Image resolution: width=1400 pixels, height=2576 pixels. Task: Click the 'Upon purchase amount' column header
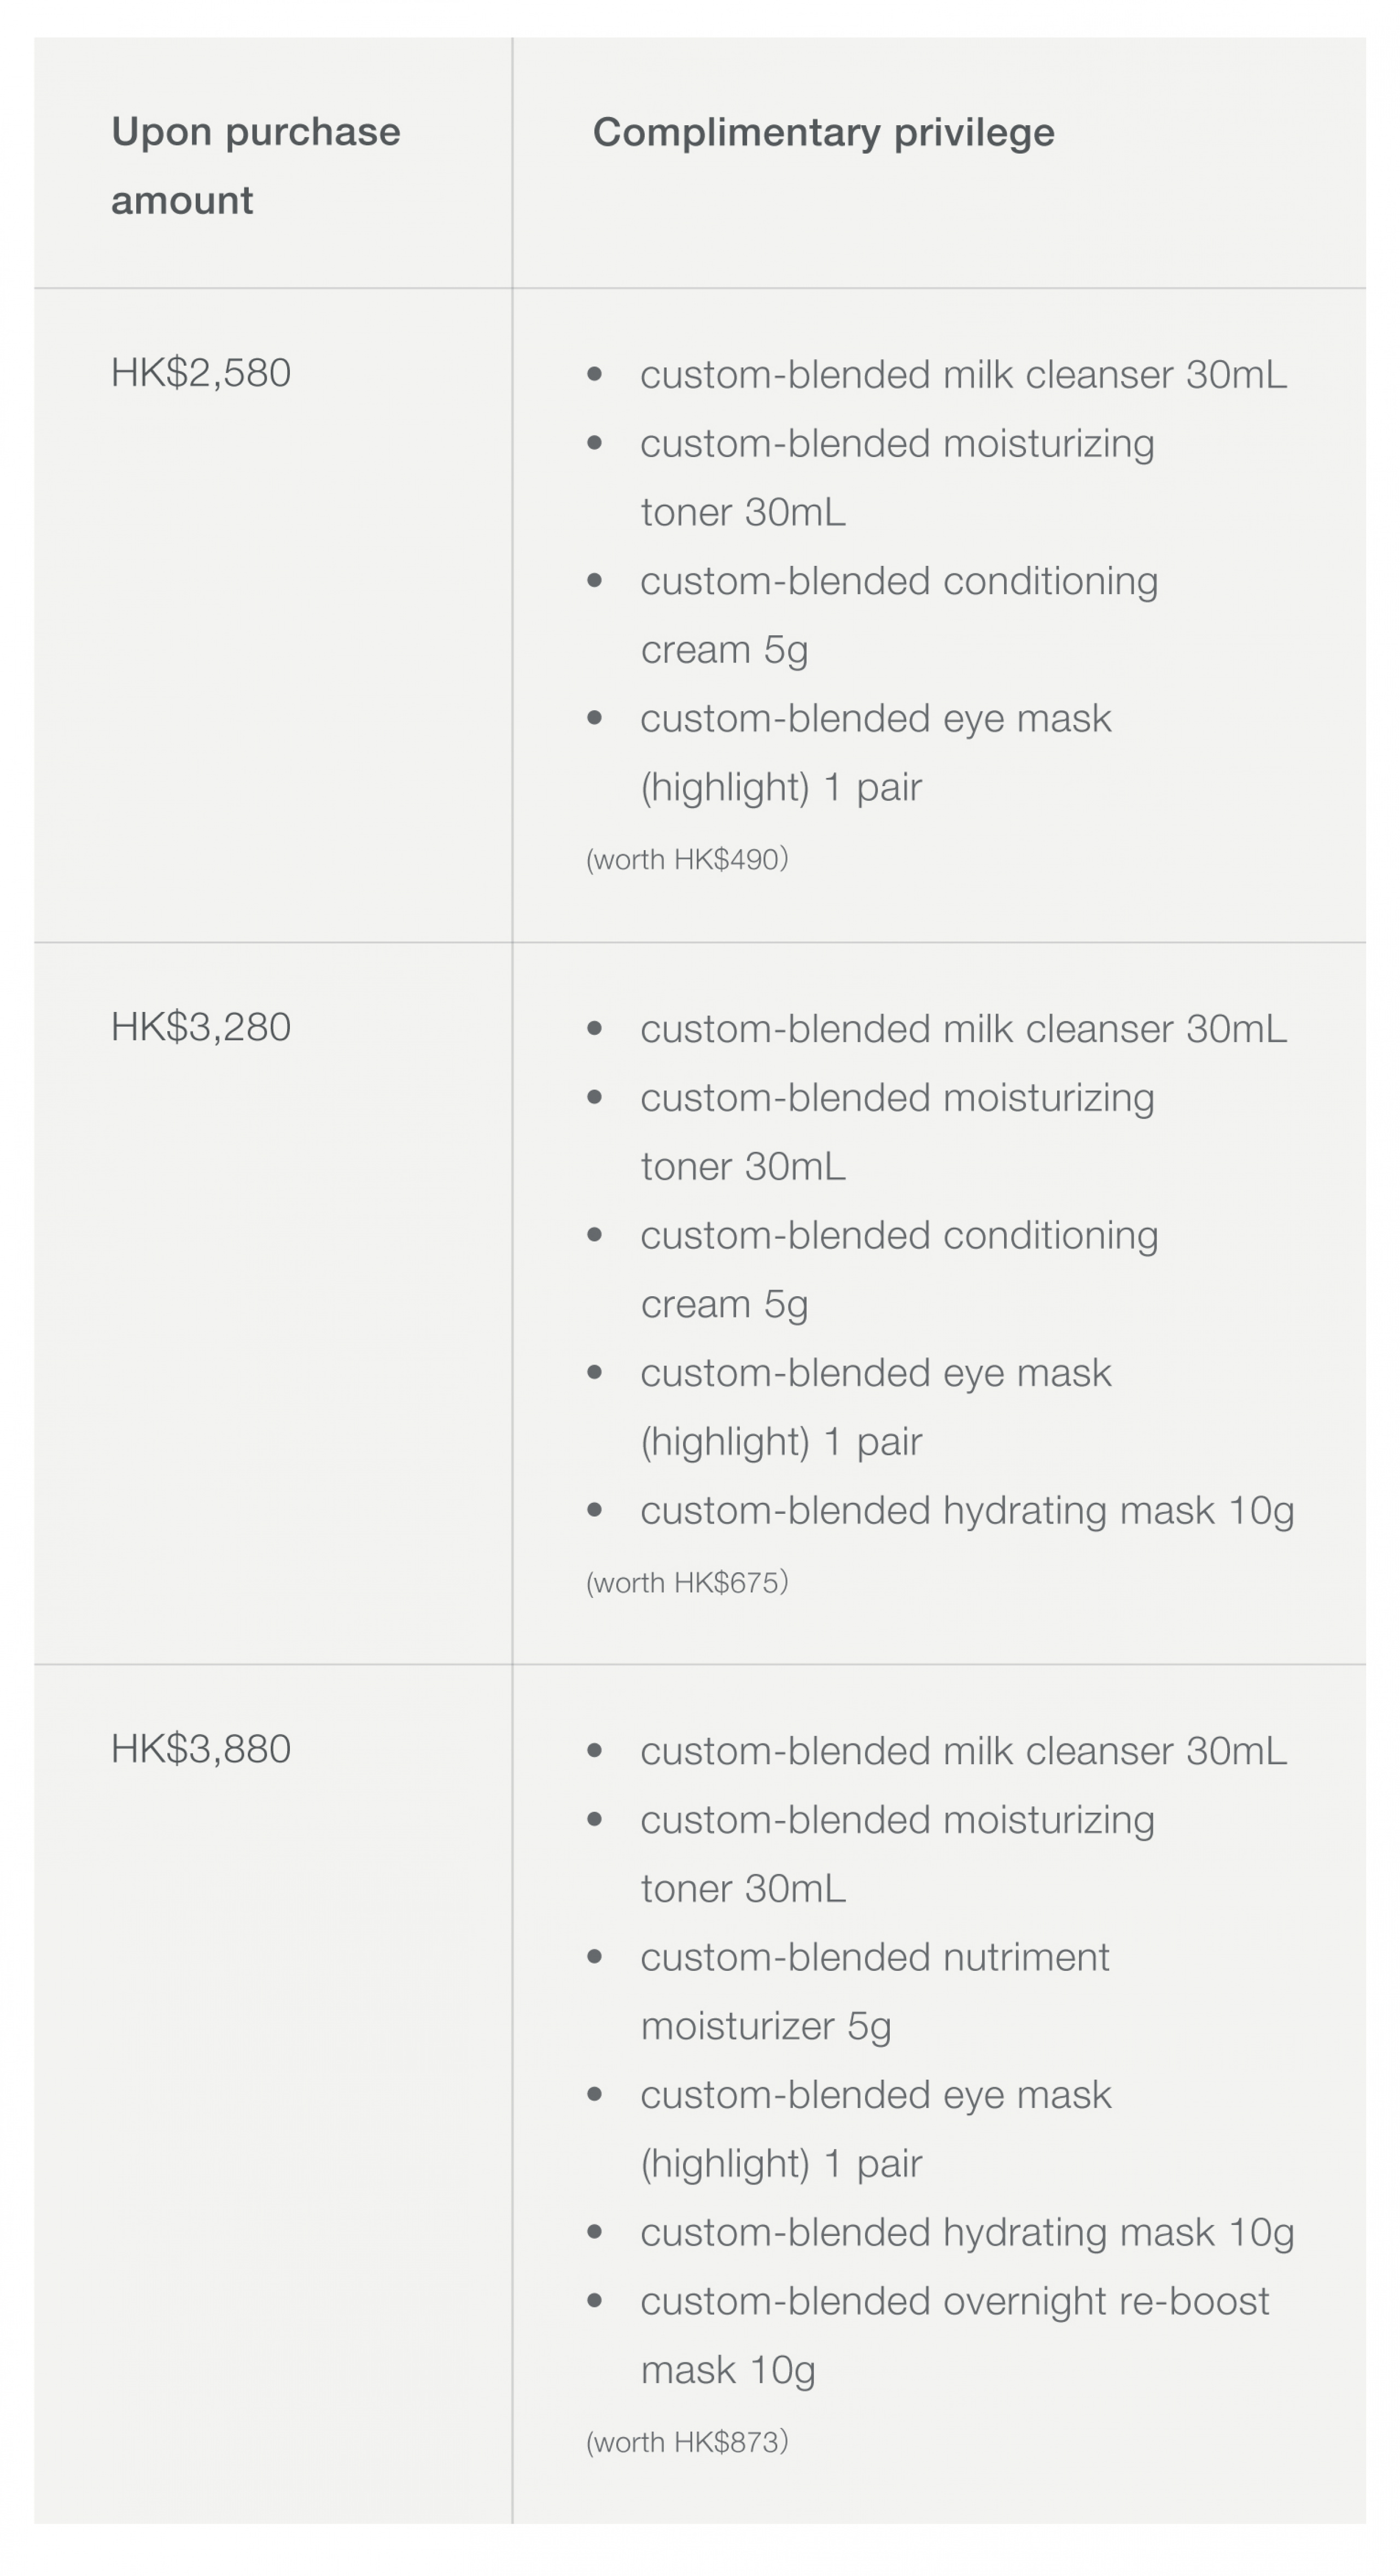click(x=255, y=165)
